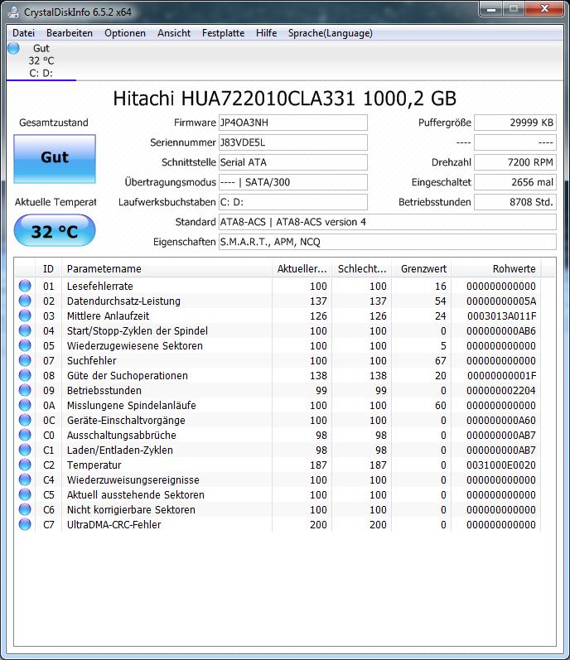Select the Wiederzugewiesene Sektoren parameter name
570x660 pixels.
click(x=135, y=345)
